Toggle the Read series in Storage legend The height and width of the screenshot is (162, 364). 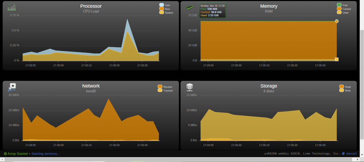pos(345,87)
